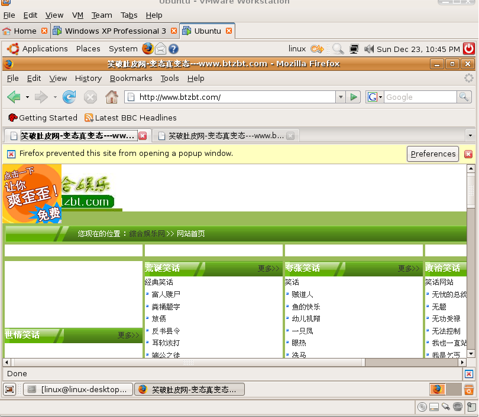Click the clock showing Sun Dec 23, 10:45 PM
Image resolution: width=479 pixels, height=417 pixels.
click(x=418, y=49)
